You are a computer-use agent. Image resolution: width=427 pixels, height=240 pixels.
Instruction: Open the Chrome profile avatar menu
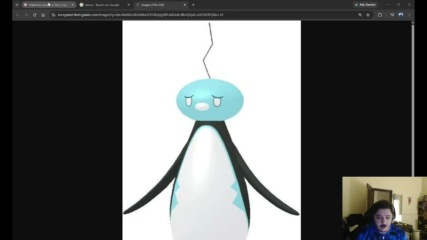click(x=401, y=15)
